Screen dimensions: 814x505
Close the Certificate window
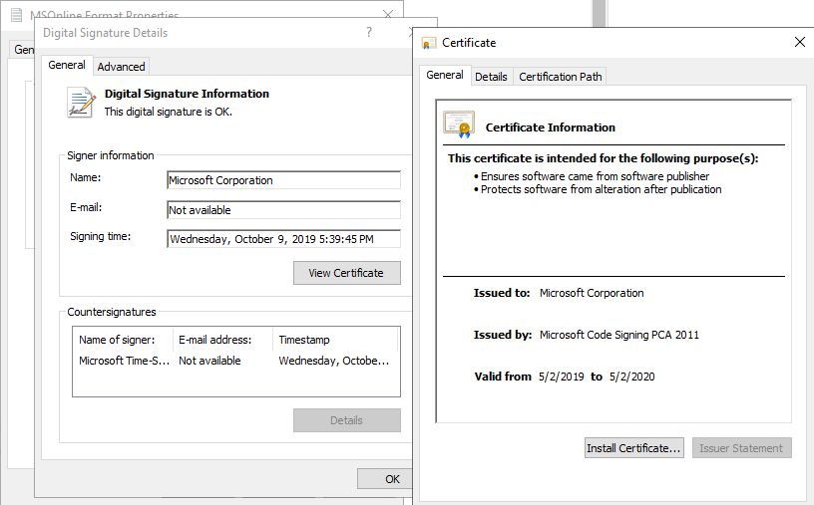(x=799, y=42)
